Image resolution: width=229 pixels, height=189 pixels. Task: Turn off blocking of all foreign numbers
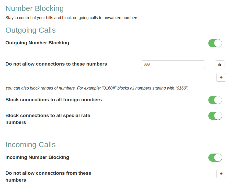pyautogui.click(x=215, y=100)
